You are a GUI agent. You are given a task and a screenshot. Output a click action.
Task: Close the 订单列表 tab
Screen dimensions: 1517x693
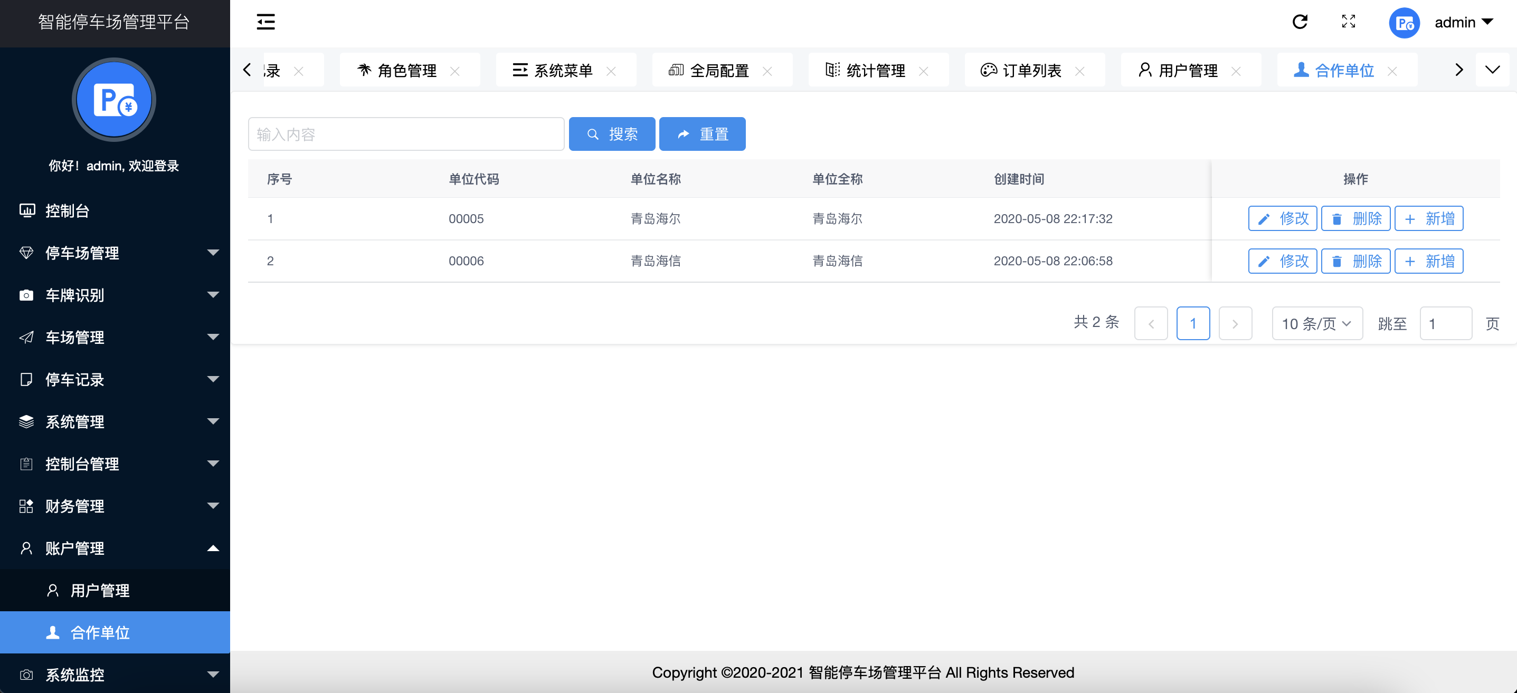click(x=1080, y=71)
